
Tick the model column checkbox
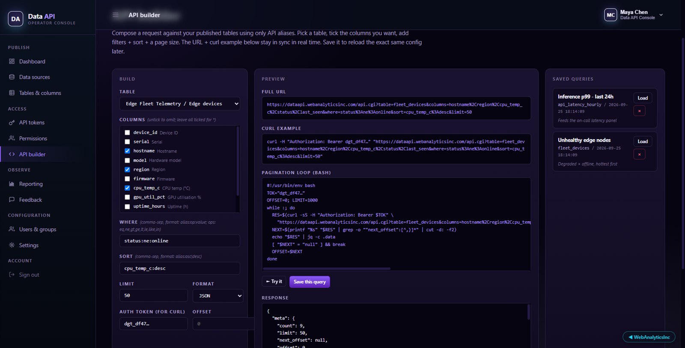point(127,161)
